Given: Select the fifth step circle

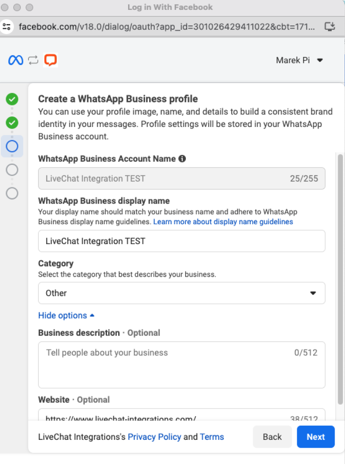Looking at the screenshot, I should tap(12, 193).
